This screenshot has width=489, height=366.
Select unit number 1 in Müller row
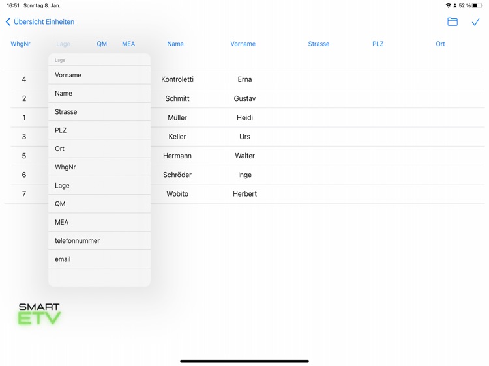point(24,117)
